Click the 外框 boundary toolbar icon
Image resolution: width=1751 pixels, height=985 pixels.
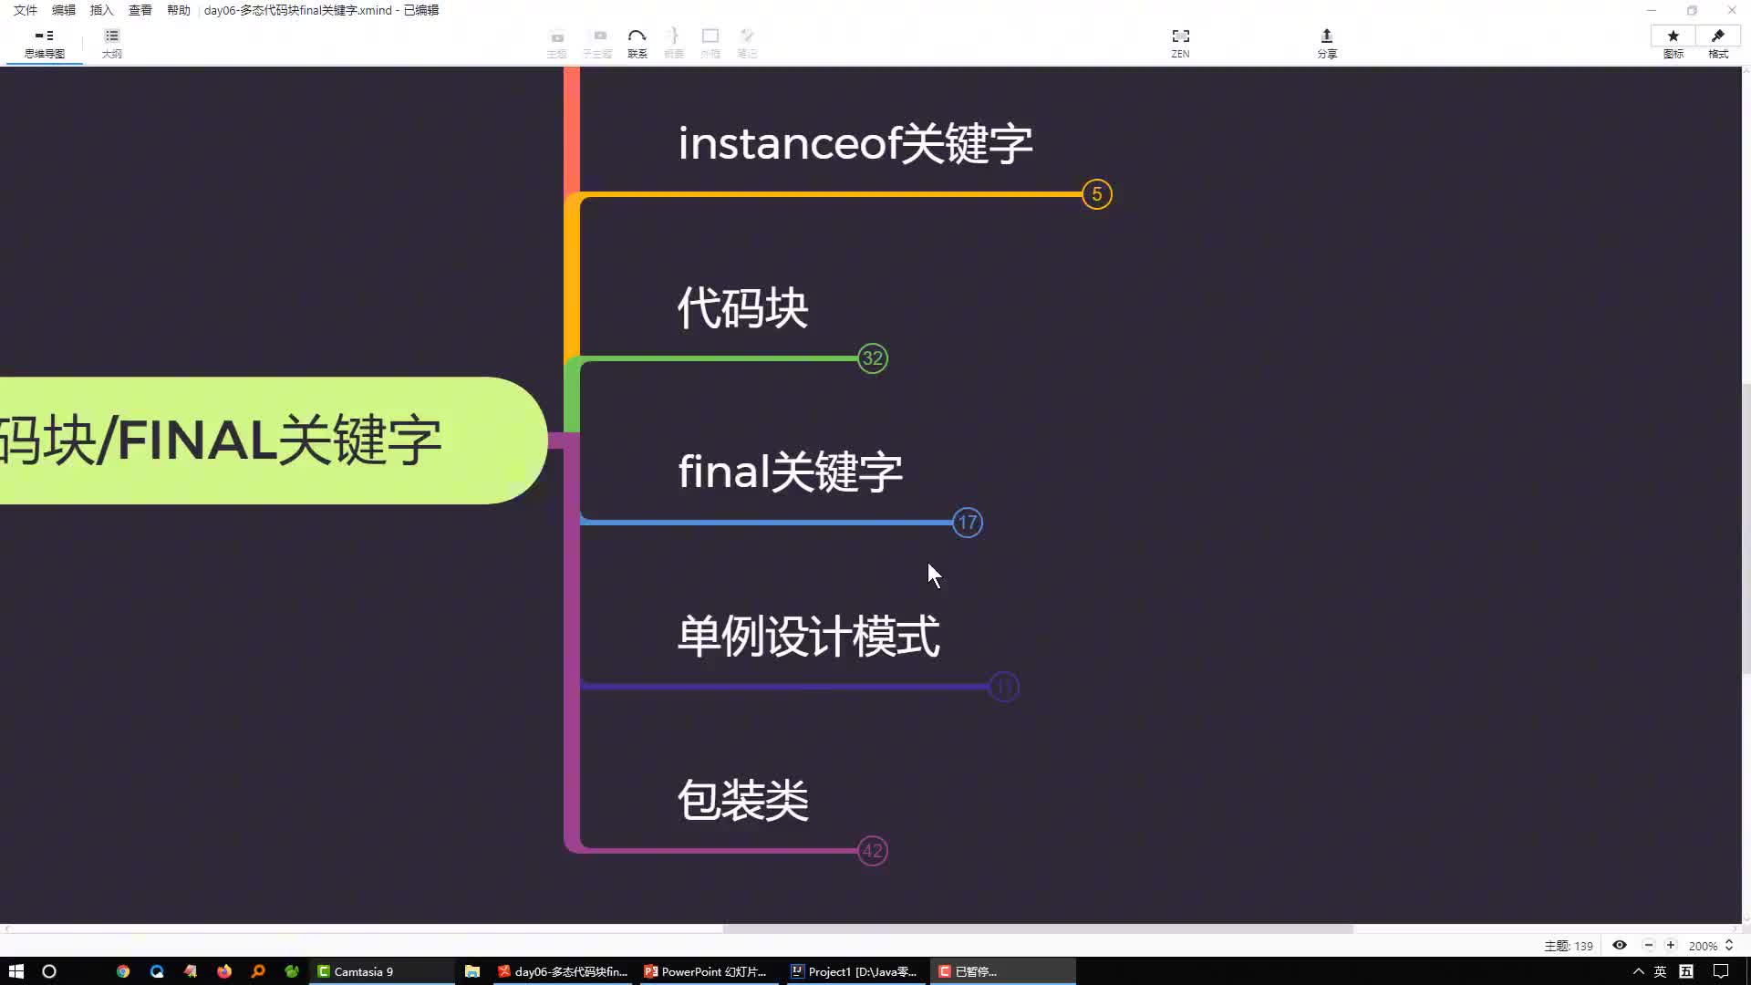click(x=710, y=43)
